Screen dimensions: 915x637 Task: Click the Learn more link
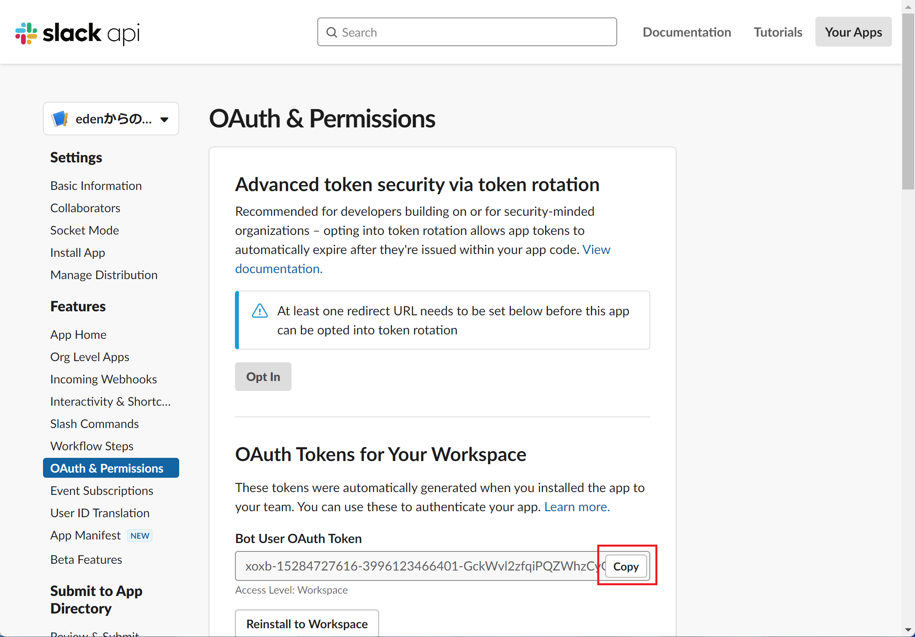[577, 507]
